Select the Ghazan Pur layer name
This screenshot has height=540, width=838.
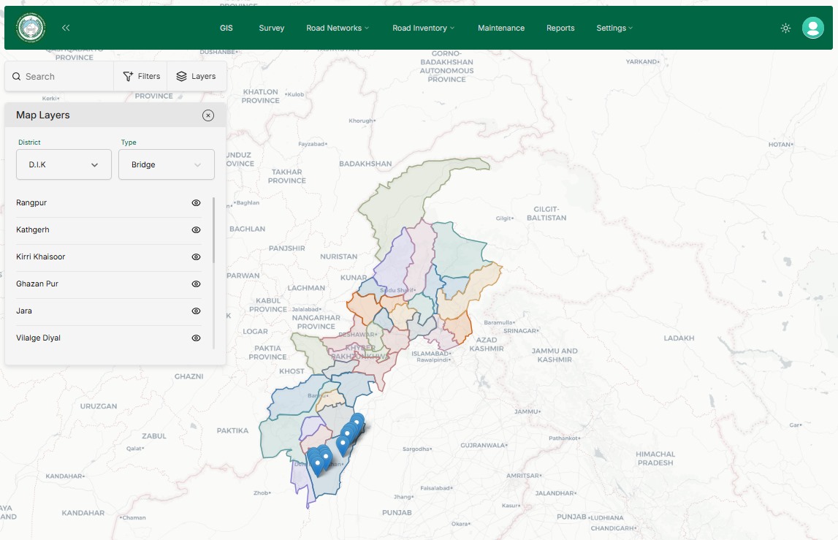click(x=37, y=284)
